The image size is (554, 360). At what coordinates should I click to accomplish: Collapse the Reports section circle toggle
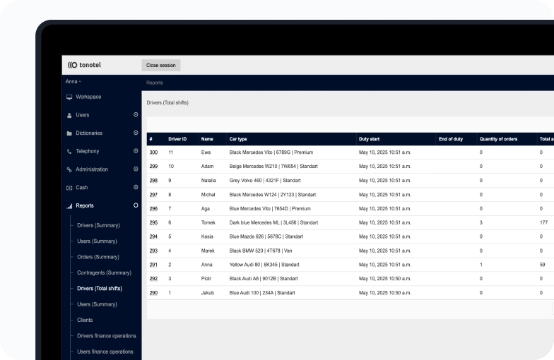point(136,205)
